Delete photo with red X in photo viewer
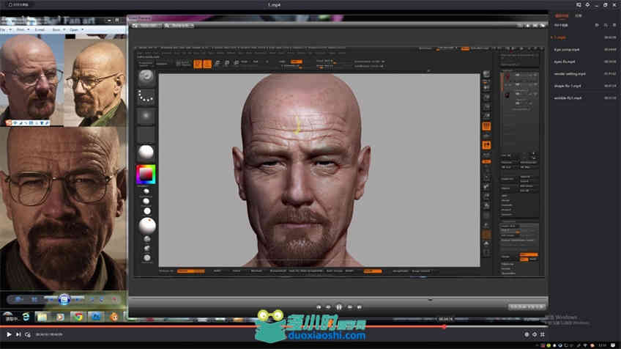The width and height of the screenshot is (621, 349). [x=114, y=299]
